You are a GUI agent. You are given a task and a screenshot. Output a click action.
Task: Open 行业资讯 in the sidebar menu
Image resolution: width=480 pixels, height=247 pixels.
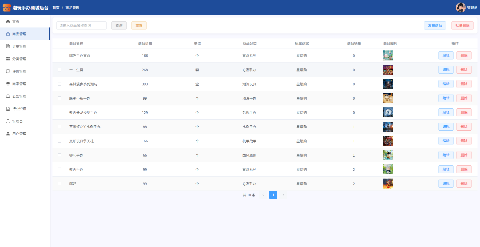tap(19, 109)
